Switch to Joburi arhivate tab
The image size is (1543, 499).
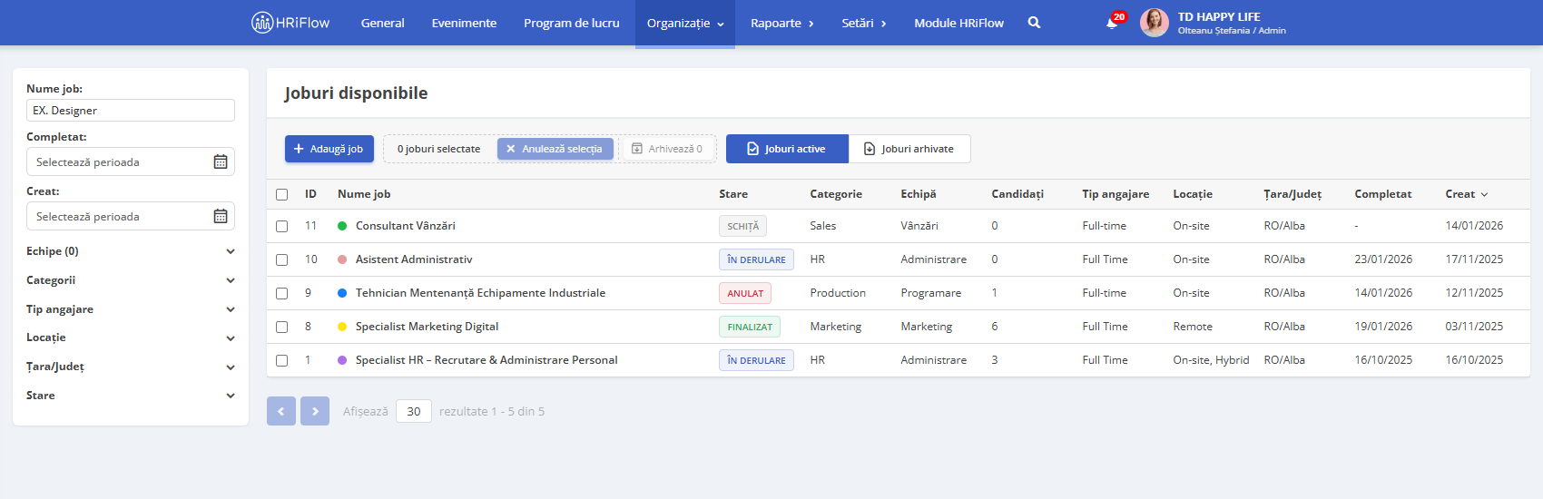(x=909, y=149)
